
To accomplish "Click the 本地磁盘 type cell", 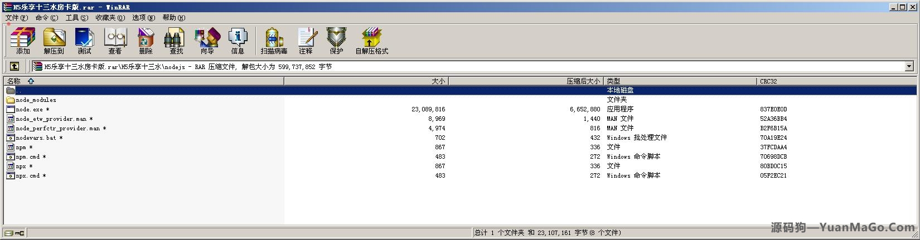I will coord(620,90).
